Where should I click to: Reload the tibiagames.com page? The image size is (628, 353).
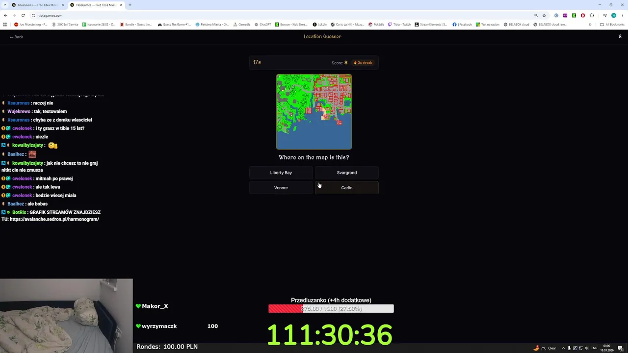[23, 15]
